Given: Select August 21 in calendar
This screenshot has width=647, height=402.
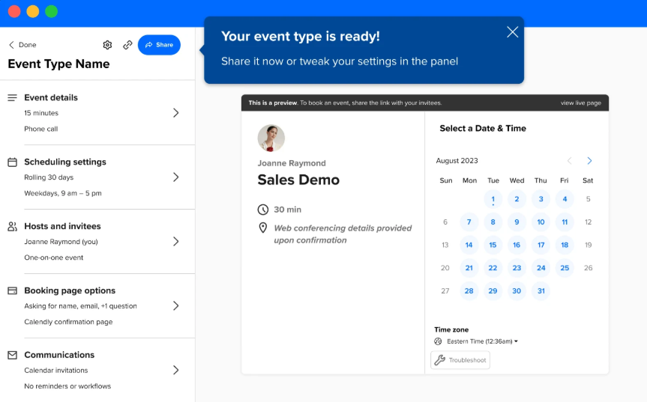Looking at the screenshot, I should [469, 268].
